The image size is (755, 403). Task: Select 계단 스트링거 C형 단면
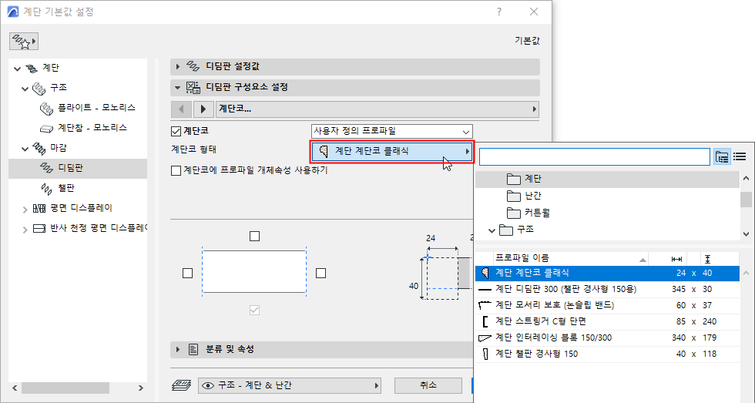pos(607,321)
